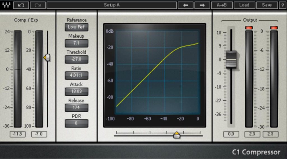
Task: Select the Ratio value 4.01:1
Action: [x=77, y=75]
